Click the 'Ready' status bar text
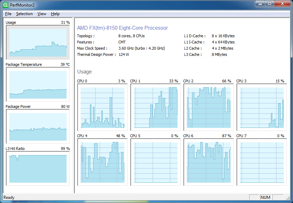This screenshot has width=293, height=203. click(9, 197)
